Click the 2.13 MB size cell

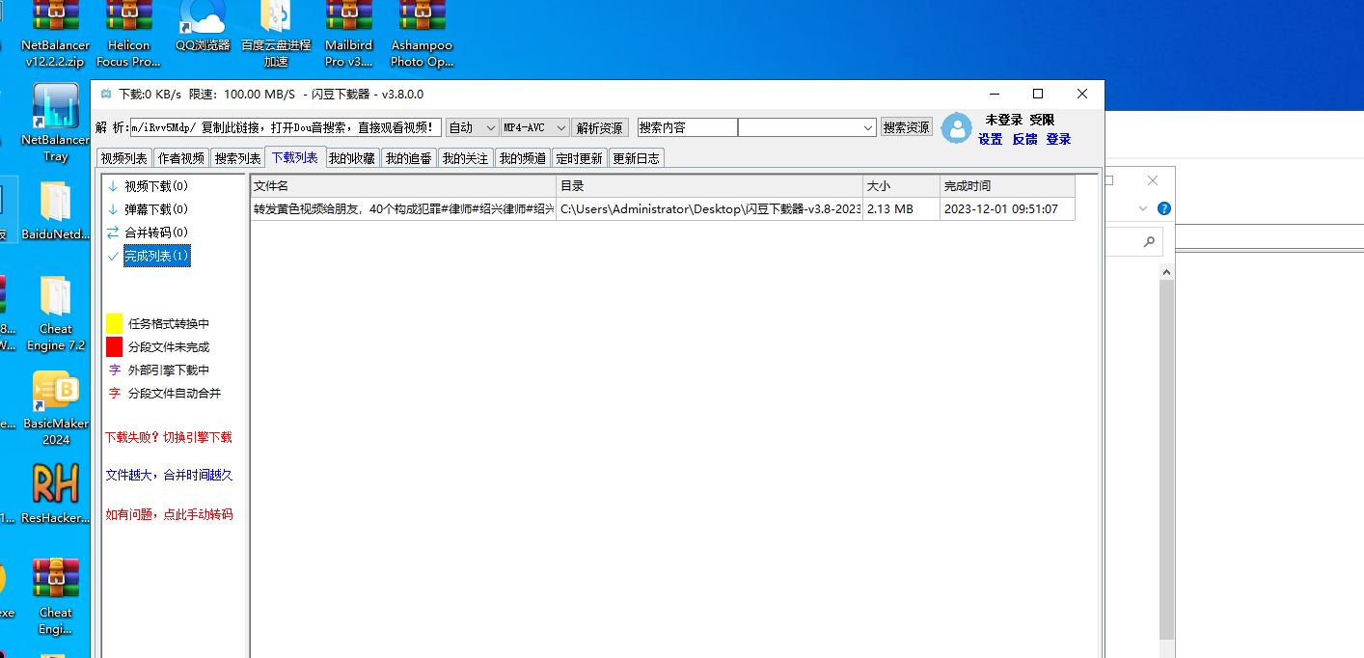tap(902, 208)
